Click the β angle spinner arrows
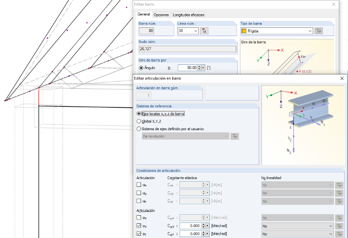 pyautogui.click(x=199, y=68)
